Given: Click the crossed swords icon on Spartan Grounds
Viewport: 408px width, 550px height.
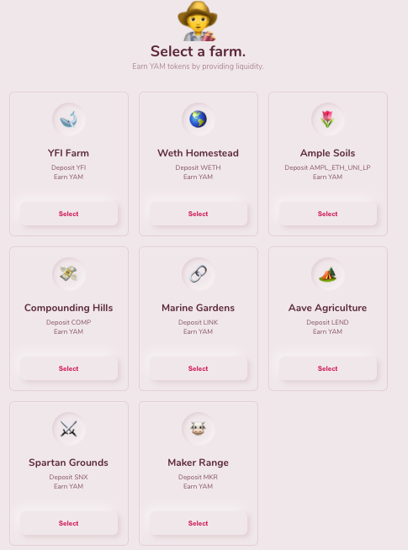Looking at the screenshot, I should [69, 429].
